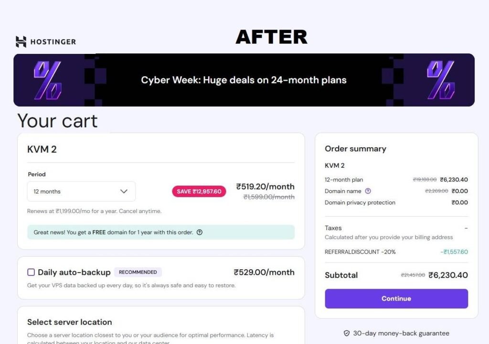Viewport: 489px width, 344px height.
Task: Click the Hostinger logo icon
Action: click(x=21, y=42)
